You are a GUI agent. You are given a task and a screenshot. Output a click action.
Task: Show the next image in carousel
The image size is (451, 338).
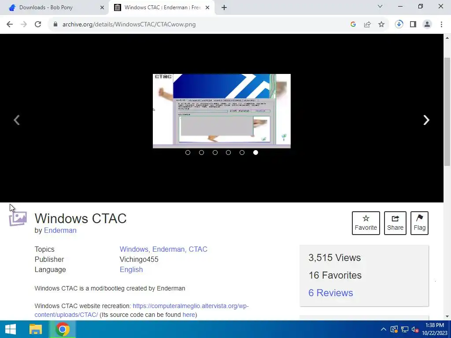426,120
